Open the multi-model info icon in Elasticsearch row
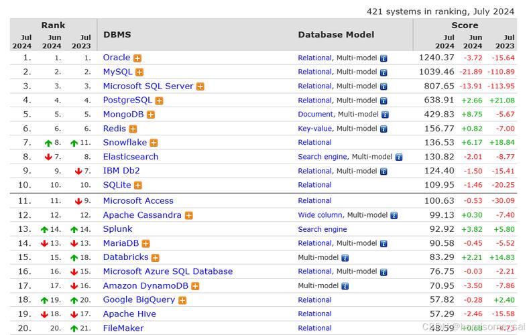The height and width of the screenshot is (335, 527). (399, 157)
